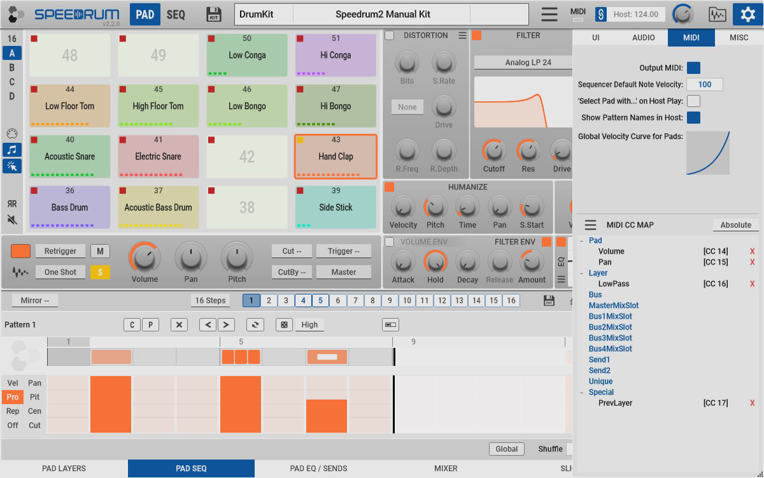The height and width of the screenshot is (478, 764).
Task: Open the hamburger main menu icon
Action: click(549, 14)
